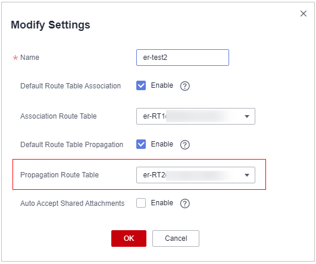The image size is (316, 264).
Task: Open the Association Route Table dropdown arrow
Action: [247, 116]
